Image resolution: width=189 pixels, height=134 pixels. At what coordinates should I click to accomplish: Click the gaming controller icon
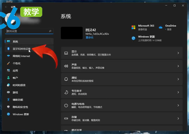8,92
